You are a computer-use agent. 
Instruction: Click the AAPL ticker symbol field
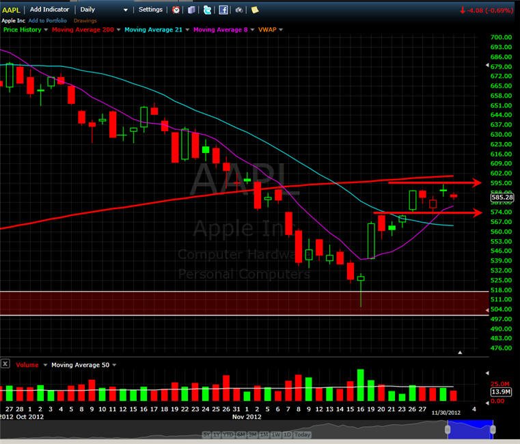11,10
